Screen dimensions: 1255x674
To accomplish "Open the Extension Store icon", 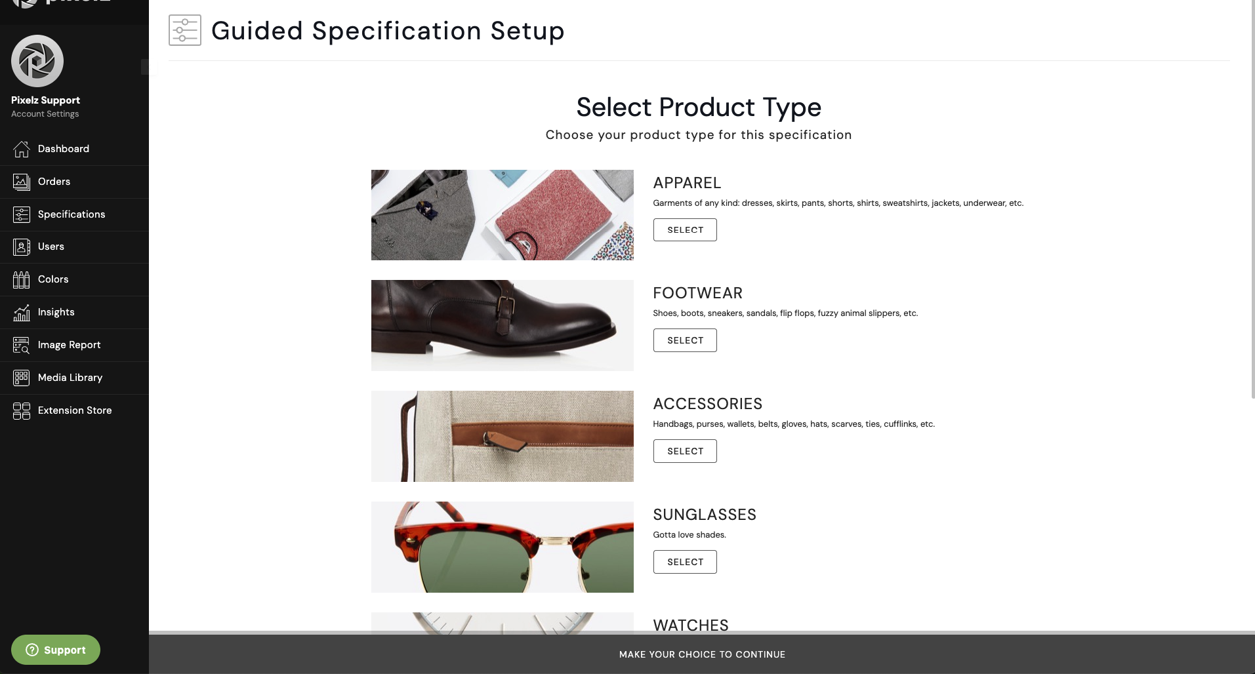I will click(x=21, y=410).
